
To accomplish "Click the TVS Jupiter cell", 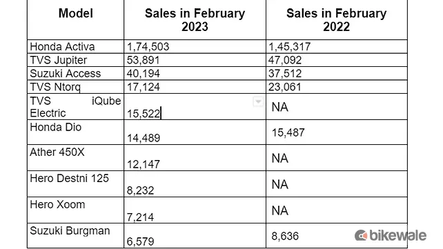I will click(75, 60).
